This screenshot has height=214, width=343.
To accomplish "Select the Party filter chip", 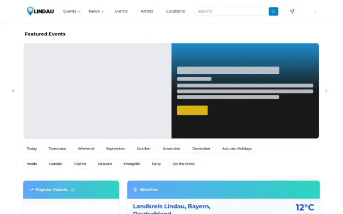I will [x=156, y=164].
